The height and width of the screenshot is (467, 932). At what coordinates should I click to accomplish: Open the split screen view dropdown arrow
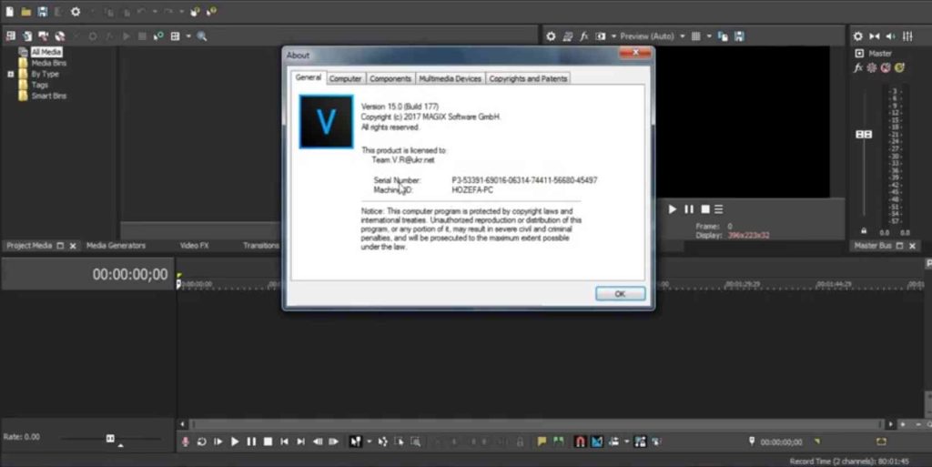614,36
